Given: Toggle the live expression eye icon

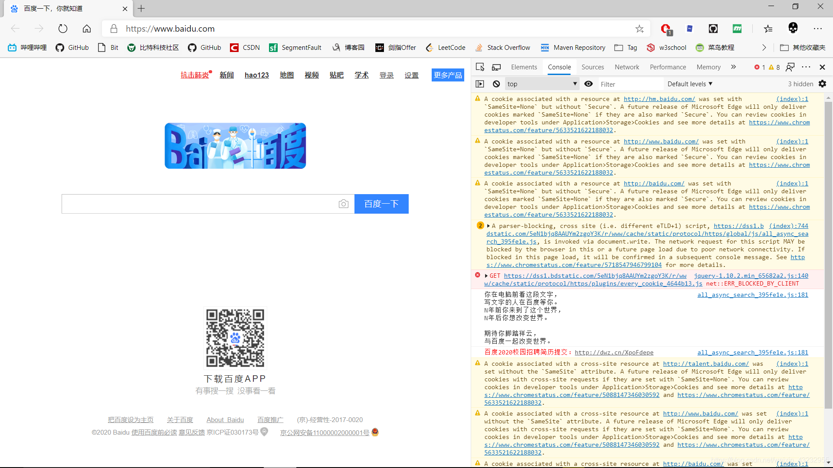Looking at the screenshot, I should click(x=589, y=84).
